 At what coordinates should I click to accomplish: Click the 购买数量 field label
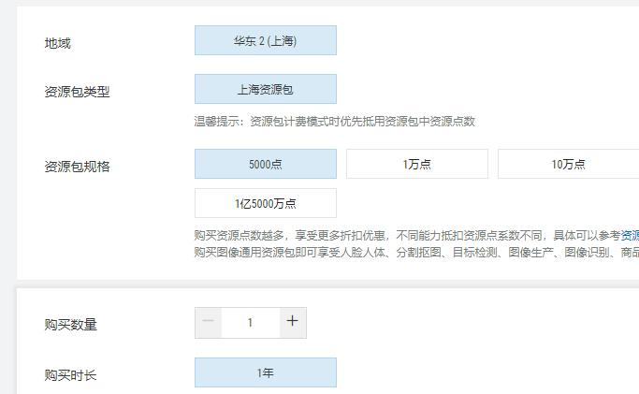coord(70,325)
